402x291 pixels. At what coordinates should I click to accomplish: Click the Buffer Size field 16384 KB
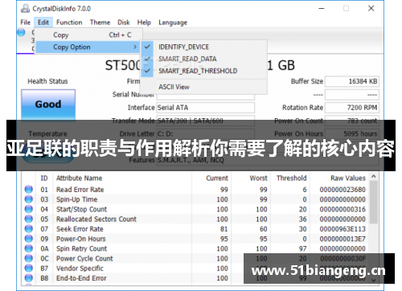(x=352, y=81)
